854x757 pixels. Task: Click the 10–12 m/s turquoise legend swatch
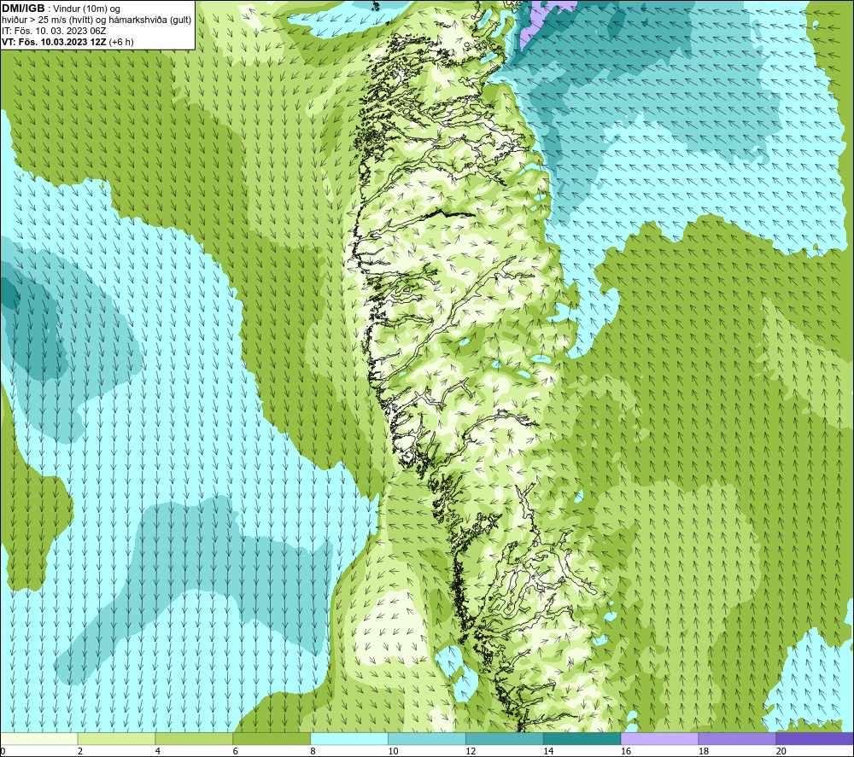[x=426, y=738]
